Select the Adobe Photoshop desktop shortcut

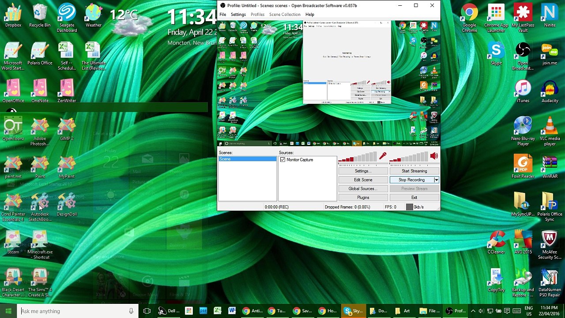click(40, 132)
